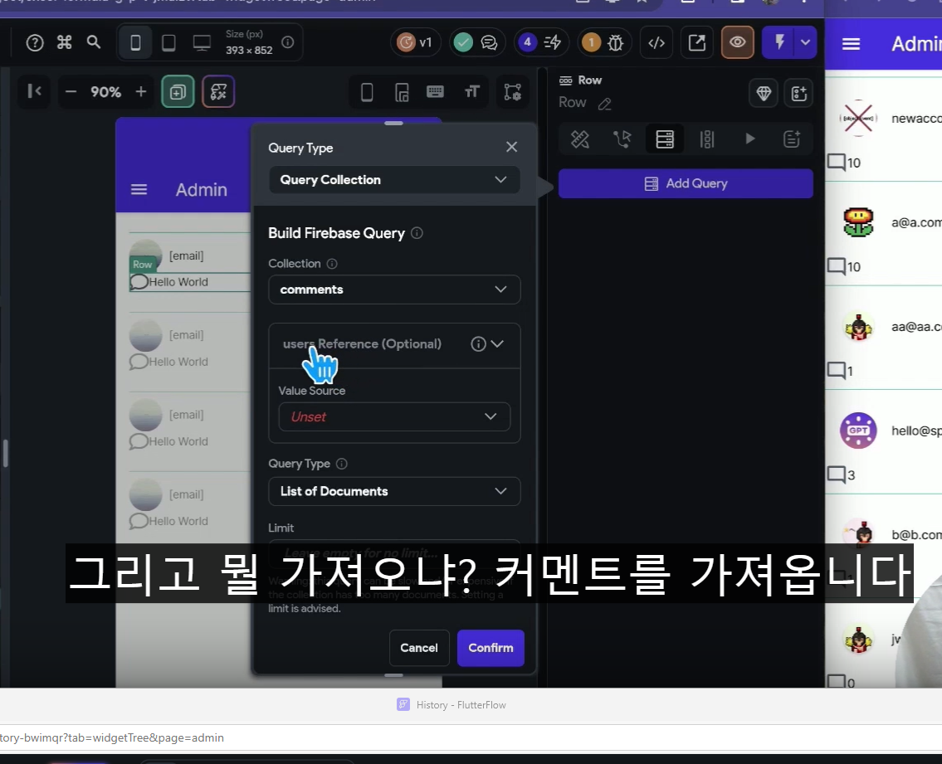942x764 pixels.
Task: Switch to the backend query tab
Action: point(665,139)
